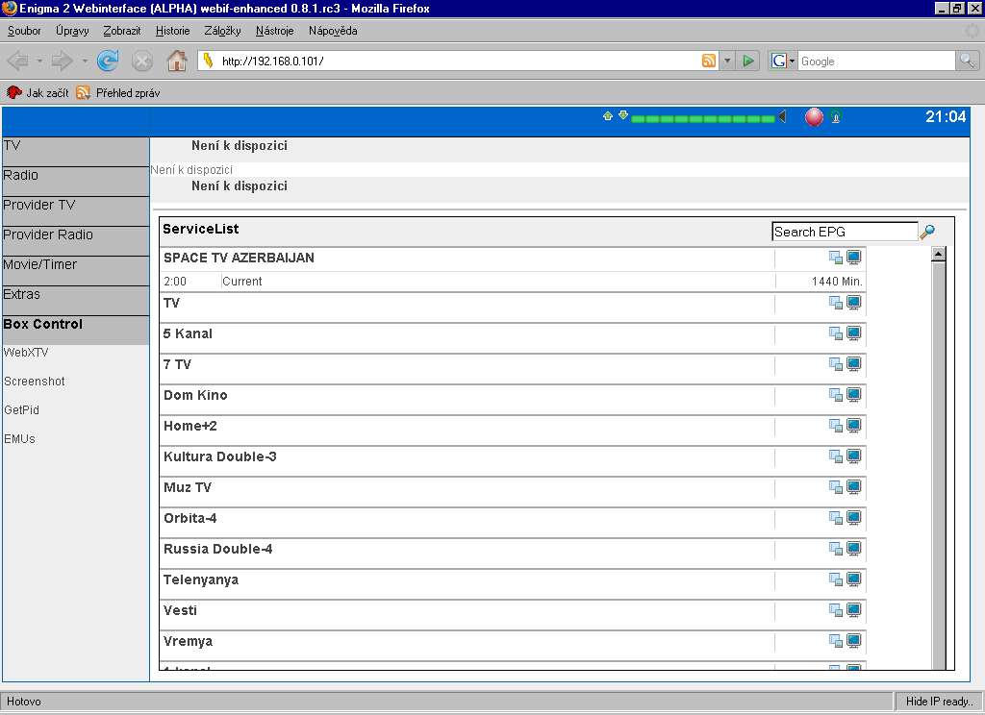Viewport: 985px width, 715px height.
Task: Click in the Search EPG input field
Action: click(x=845, y=232)
